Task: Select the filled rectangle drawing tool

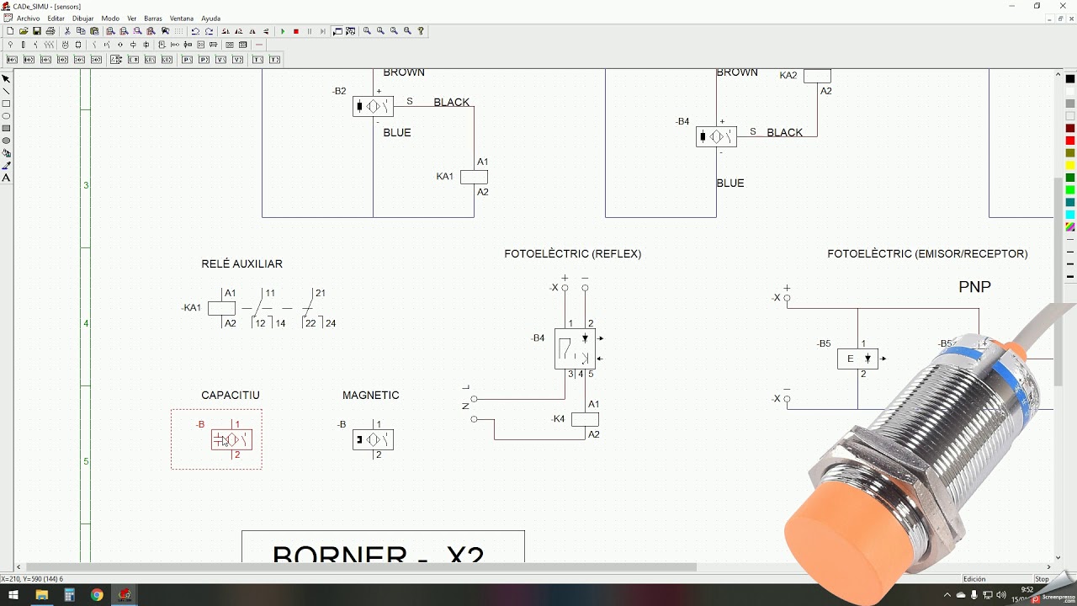Action: point(6,128)
